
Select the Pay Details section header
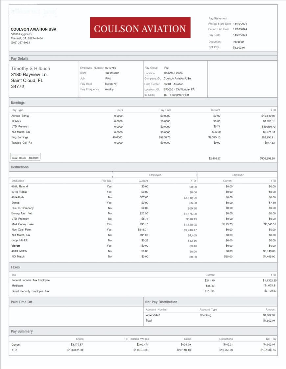coord(20,59)
